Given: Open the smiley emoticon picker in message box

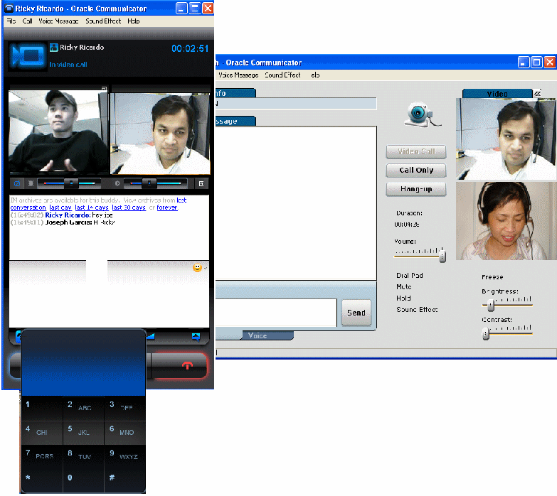Looking at the screenshot, I should coord(197,267).
